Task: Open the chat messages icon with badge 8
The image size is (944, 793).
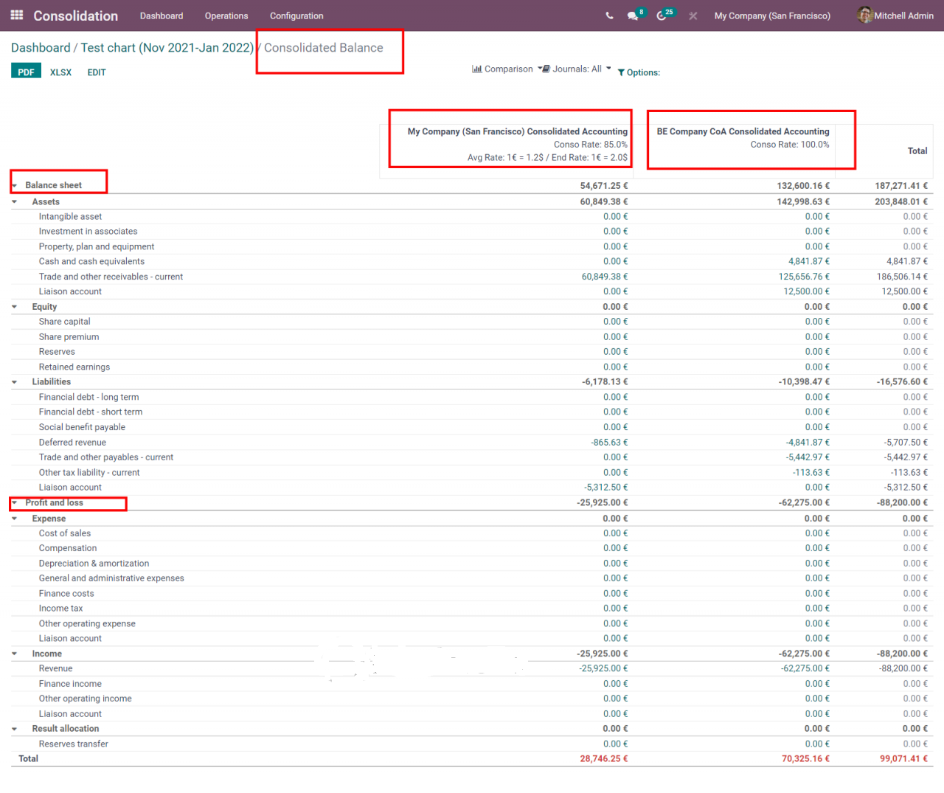Action: coord(633,15)
